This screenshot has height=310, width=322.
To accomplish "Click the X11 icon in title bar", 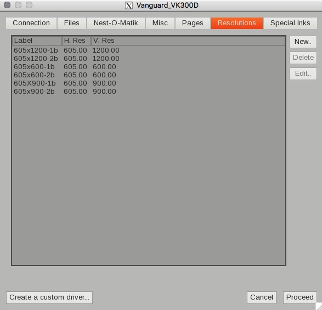I will point(129,5).
